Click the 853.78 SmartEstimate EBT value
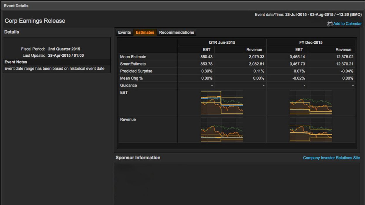The height and width of the screenshot is (205, 365). click(206, 64)
